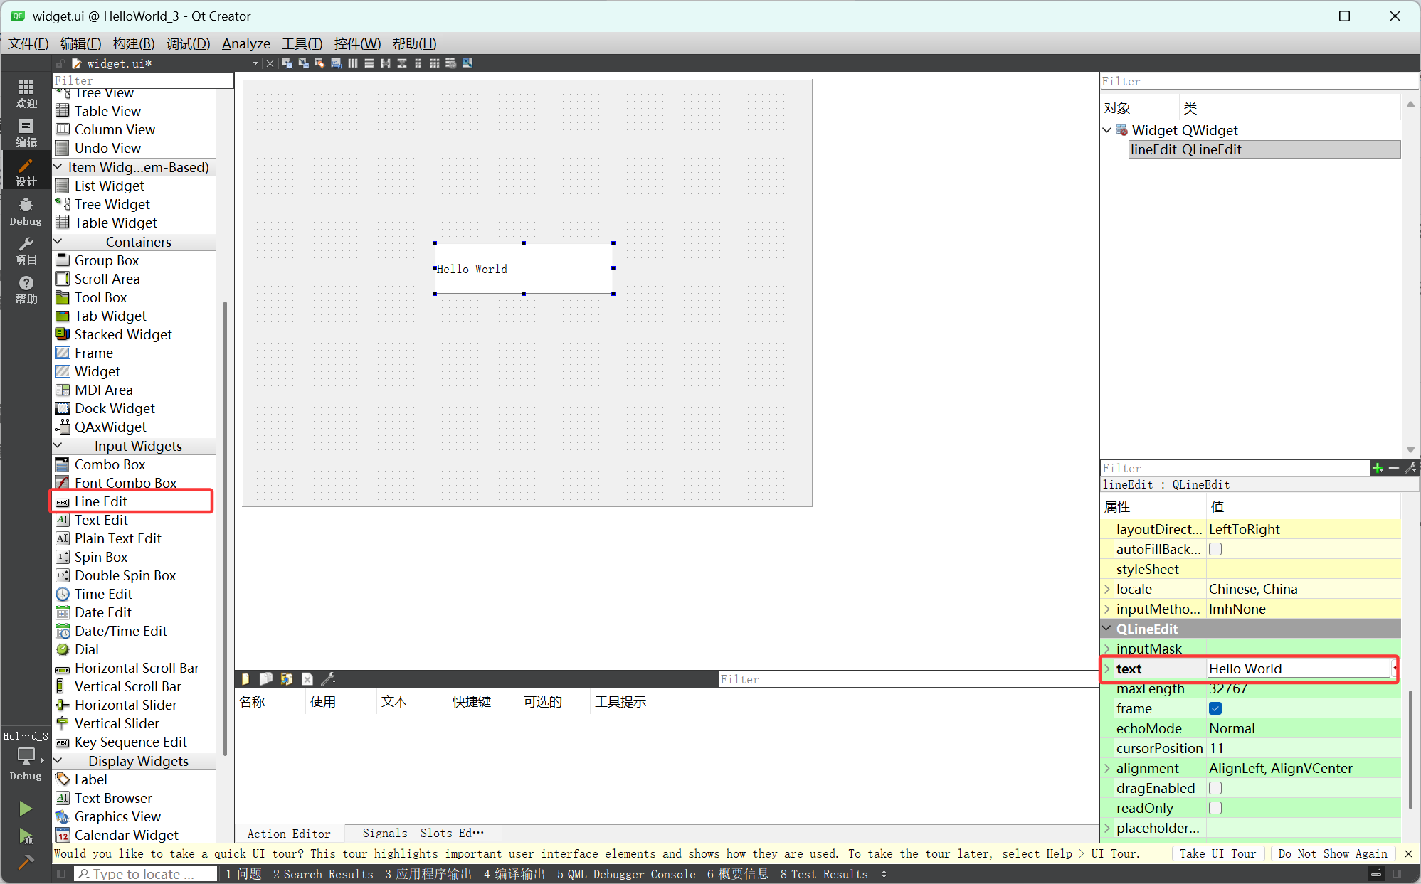Apply Lay Out Horizontally icon
The height and width of the screenshot is (884, 1421).
[353, 63]
